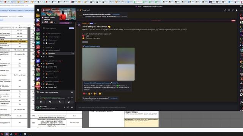Open thread link below the reactions
Image resolution: width=243 pixels, height=136 pixels.
click(114, 98)
